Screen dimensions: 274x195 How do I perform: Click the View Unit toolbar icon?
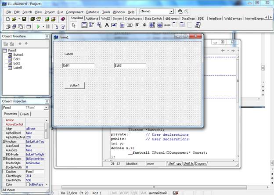pos(8,27)
